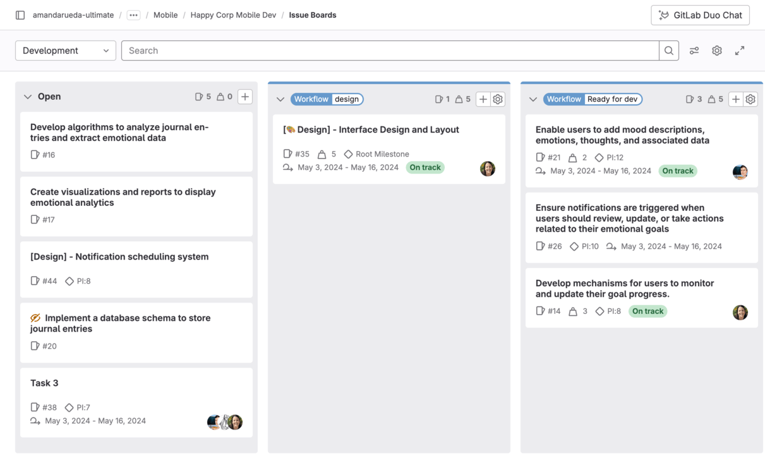Click the On track badge on issue #35

[x=425, y=167]
